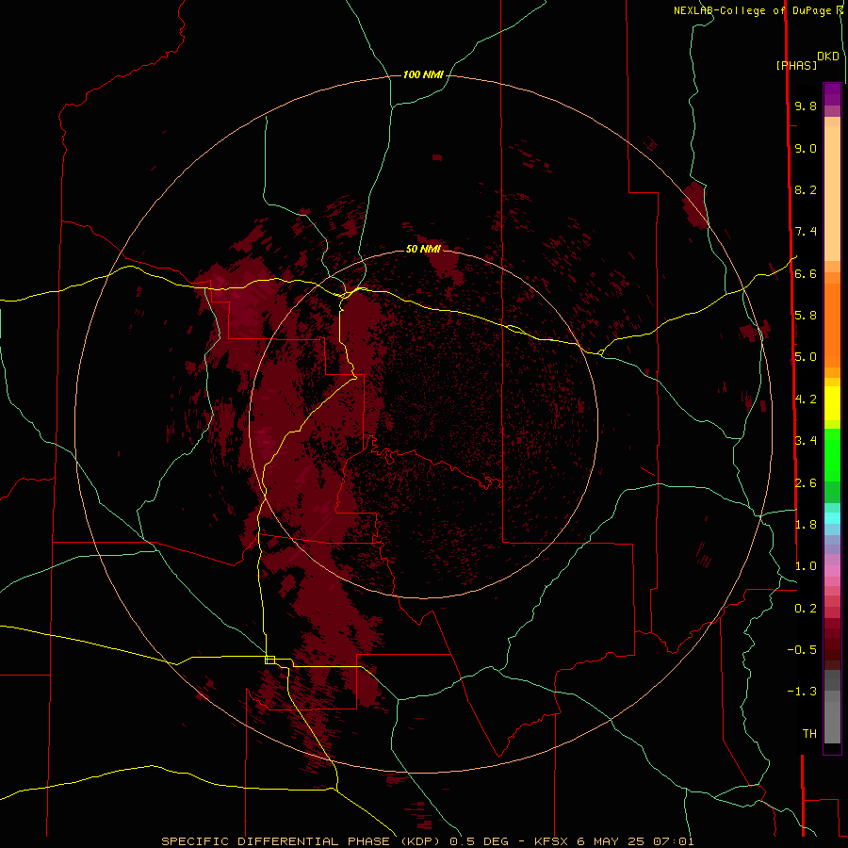Click the 6.6 value on color scale
The image size is (848, 848).
click(806, 273)
